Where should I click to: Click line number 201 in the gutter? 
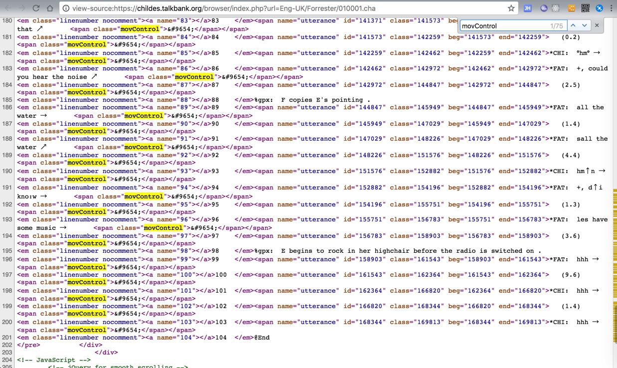point(7,338)
